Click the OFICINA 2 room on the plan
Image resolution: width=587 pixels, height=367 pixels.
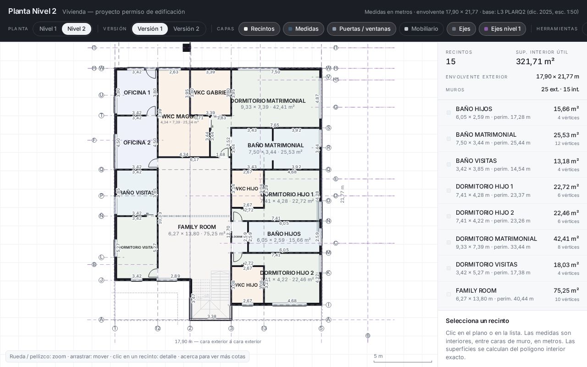137,143
